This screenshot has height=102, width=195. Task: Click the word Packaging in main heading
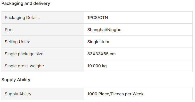tap(12, 4)
